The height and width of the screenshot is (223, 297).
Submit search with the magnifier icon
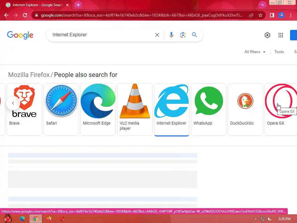194,35
